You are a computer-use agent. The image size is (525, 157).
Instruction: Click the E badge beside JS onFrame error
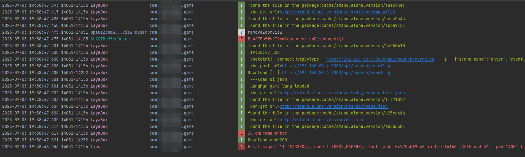click(241, 133)
